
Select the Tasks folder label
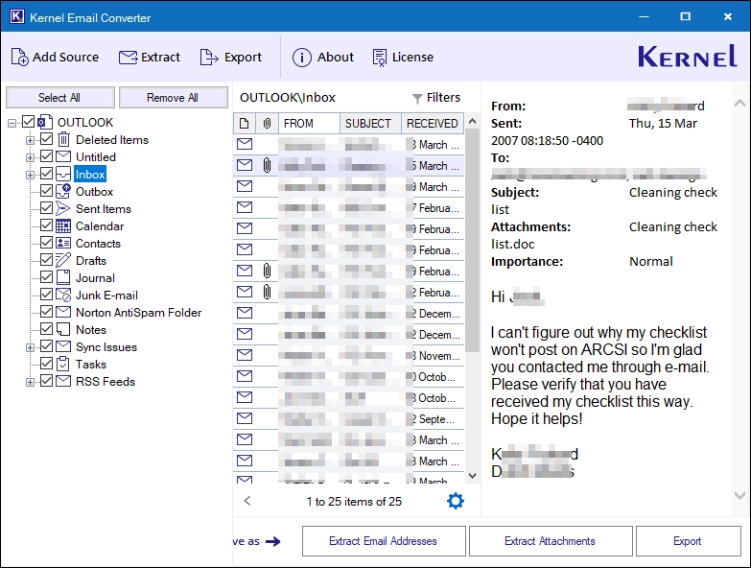click(91, 364)
